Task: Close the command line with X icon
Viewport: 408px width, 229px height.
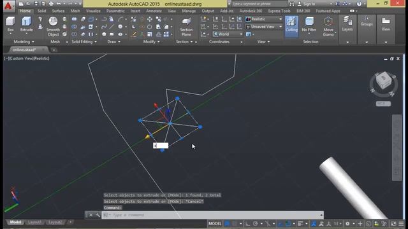Action: pyautogui.click(x=91, y=215)
